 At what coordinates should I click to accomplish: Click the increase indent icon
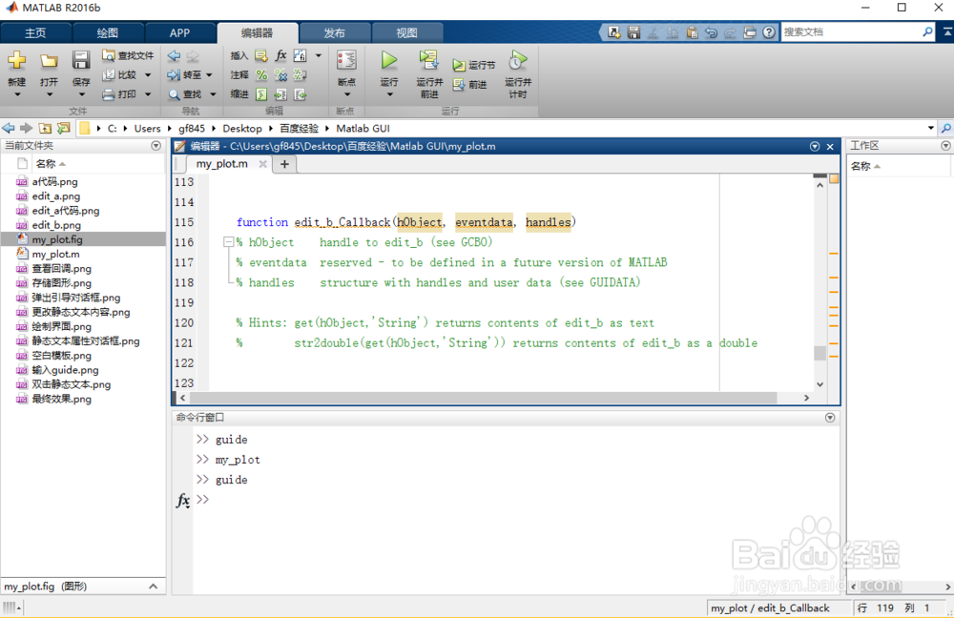(280, 94)
